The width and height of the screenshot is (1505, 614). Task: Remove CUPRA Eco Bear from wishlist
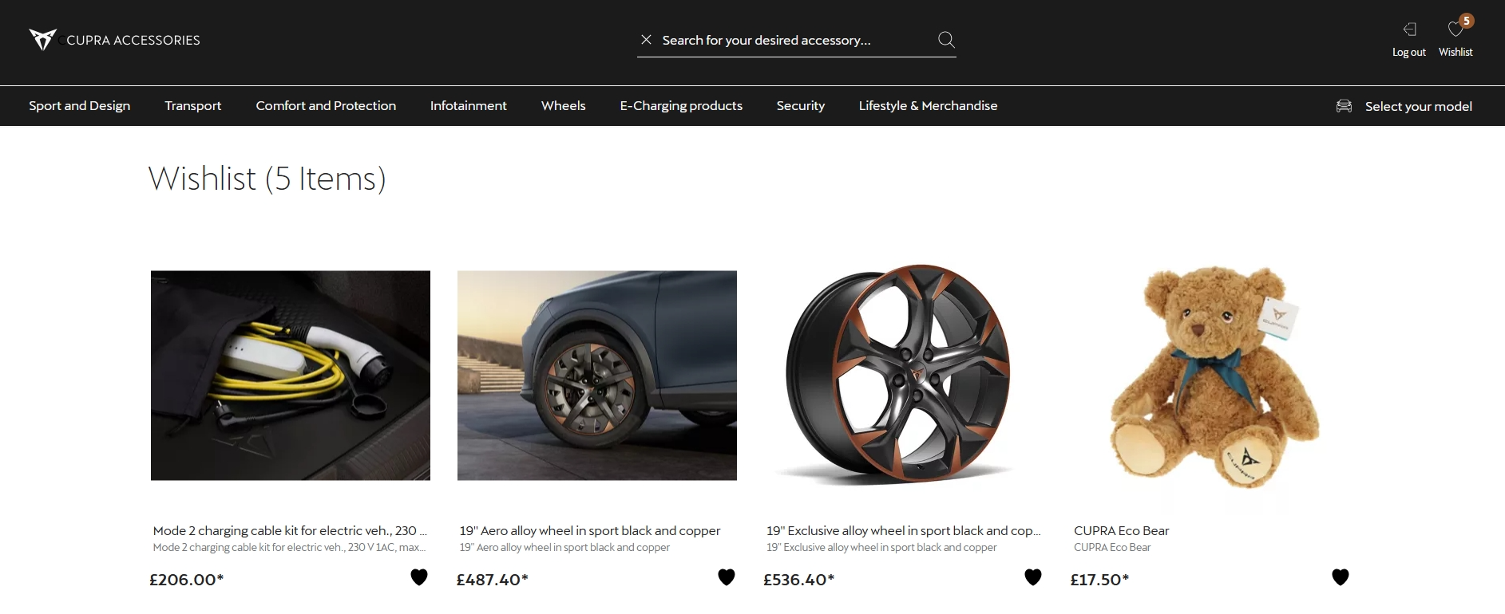click(1341, 577)
